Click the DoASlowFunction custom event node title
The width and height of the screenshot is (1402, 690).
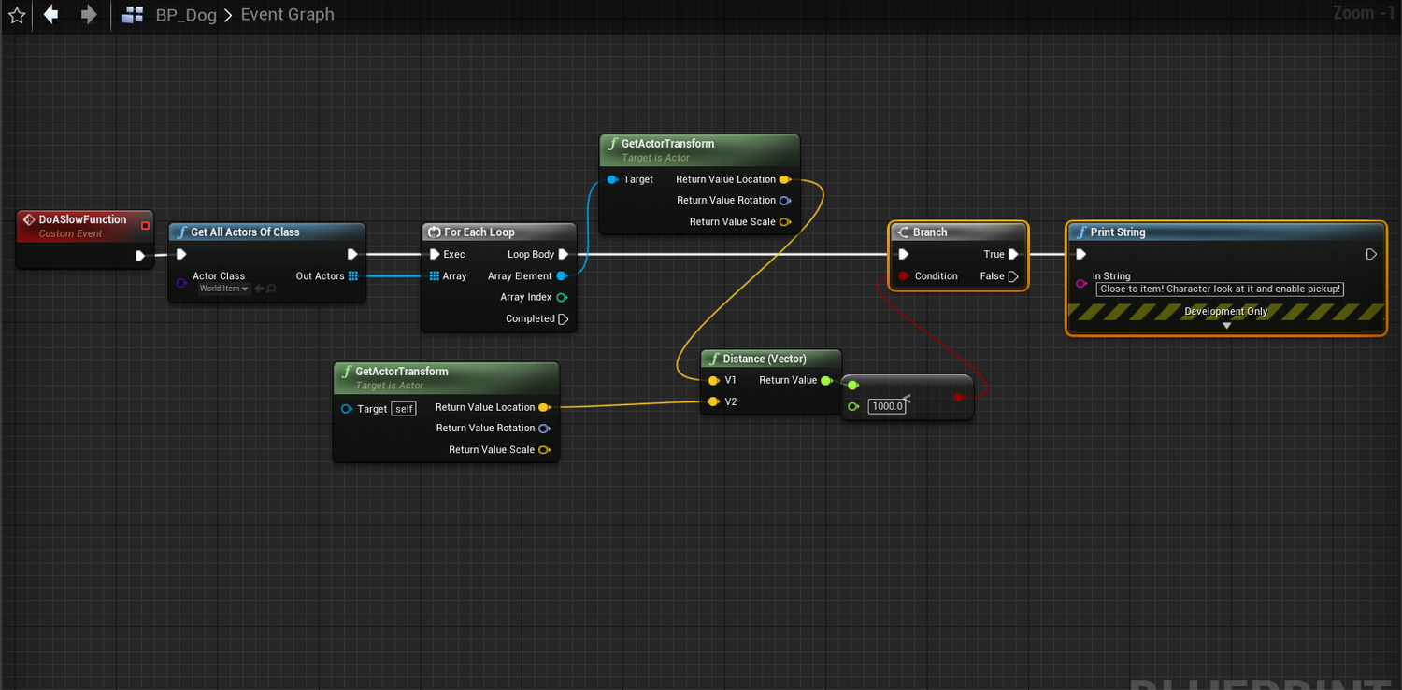(82, 219)
